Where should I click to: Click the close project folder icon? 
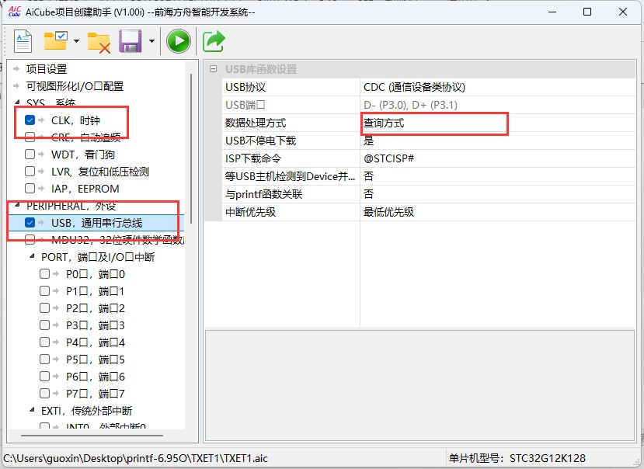click(x=99, y=42)
